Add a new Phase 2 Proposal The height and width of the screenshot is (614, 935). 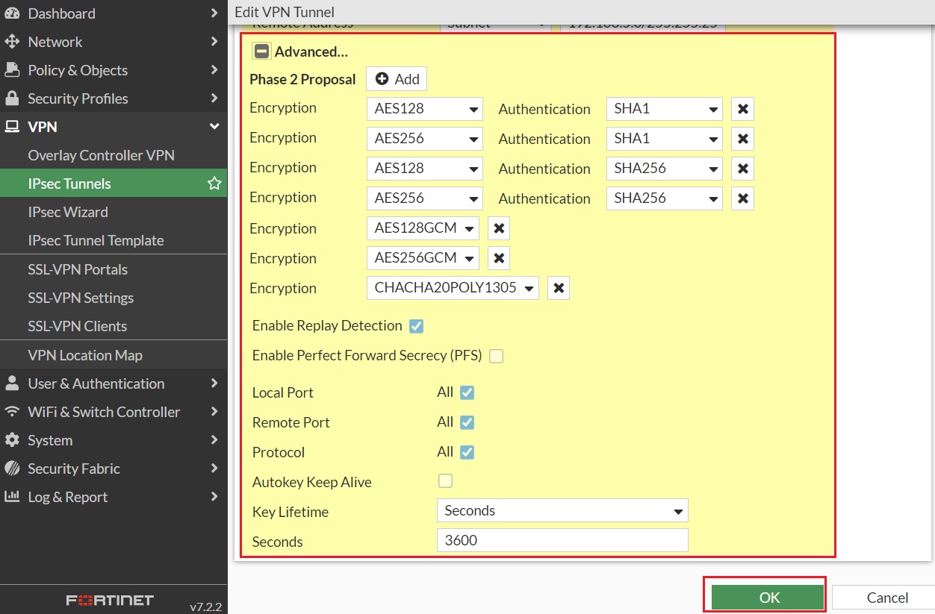(x=397, y=79)
